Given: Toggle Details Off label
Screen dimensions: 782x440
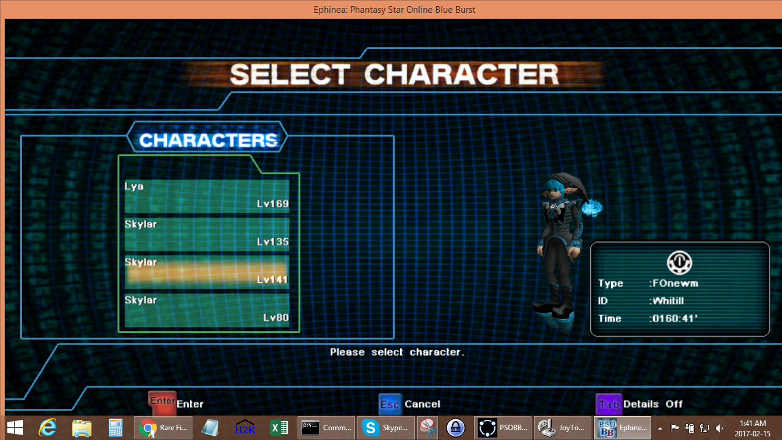Looking at the screenshot, I should [653, 404].
